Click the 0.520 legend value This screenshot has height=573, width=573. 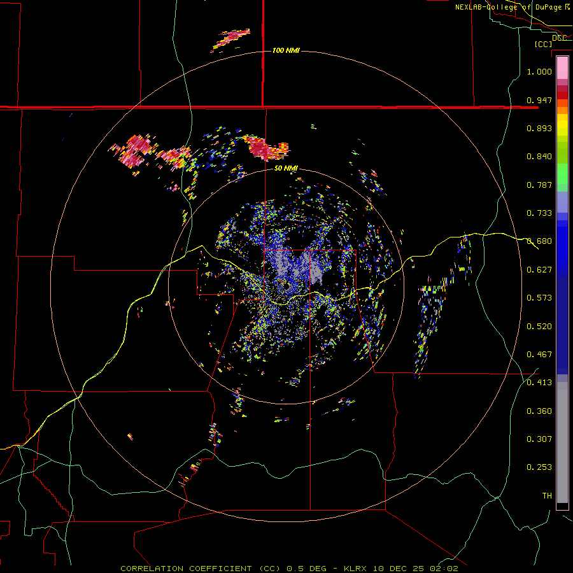tap(539, 327)
